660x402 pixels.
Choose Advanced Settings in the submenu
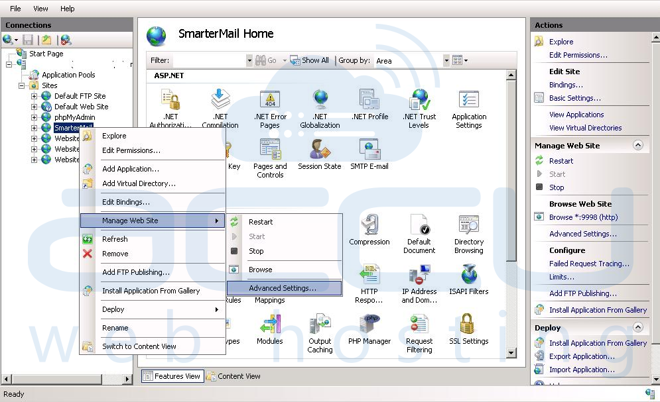(x=284, y=288)
